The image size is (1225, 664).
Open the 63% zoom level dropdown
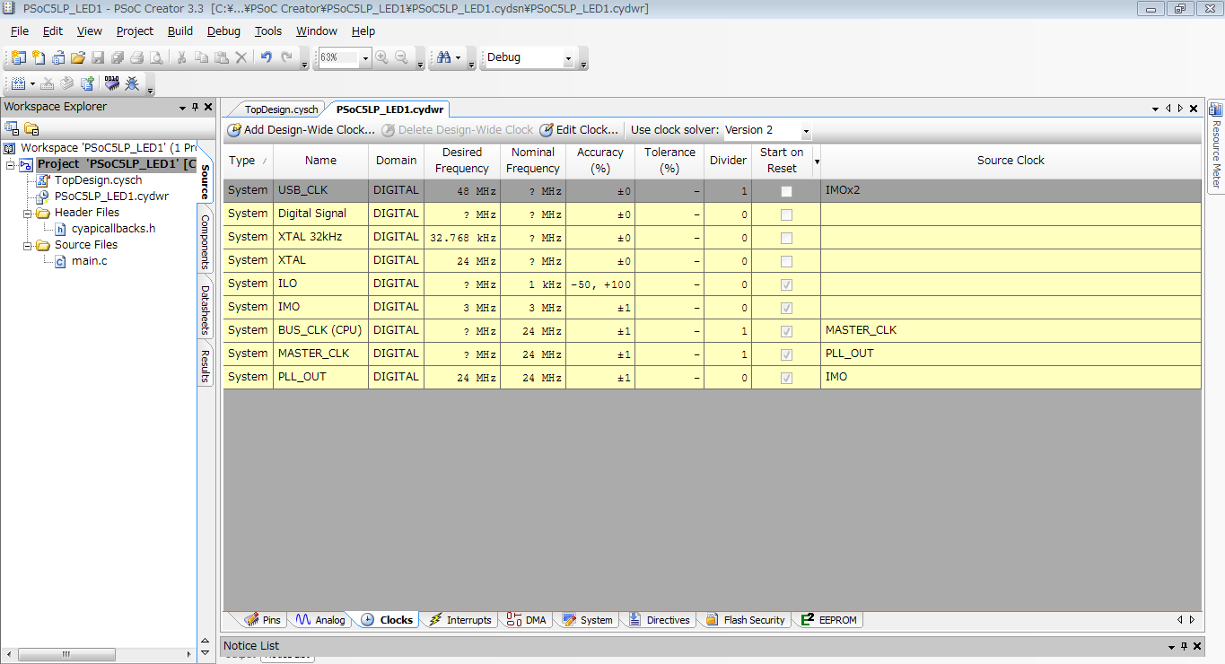pos(365,57)
